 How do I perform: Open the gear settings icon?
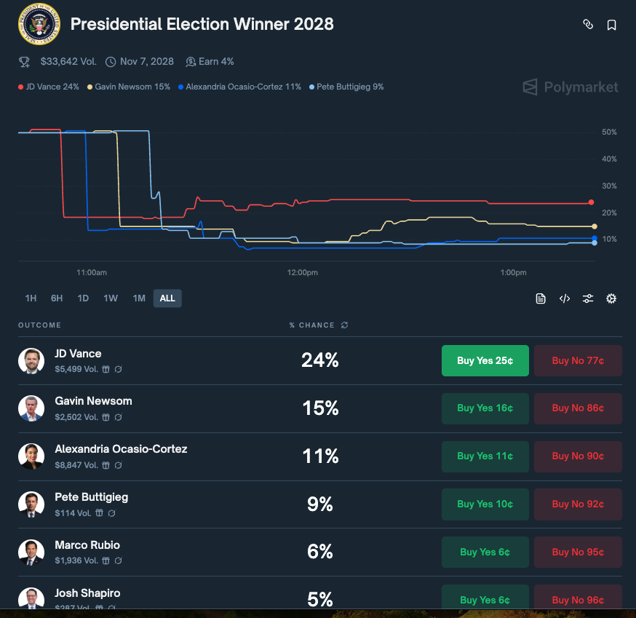tap(611, 298)
